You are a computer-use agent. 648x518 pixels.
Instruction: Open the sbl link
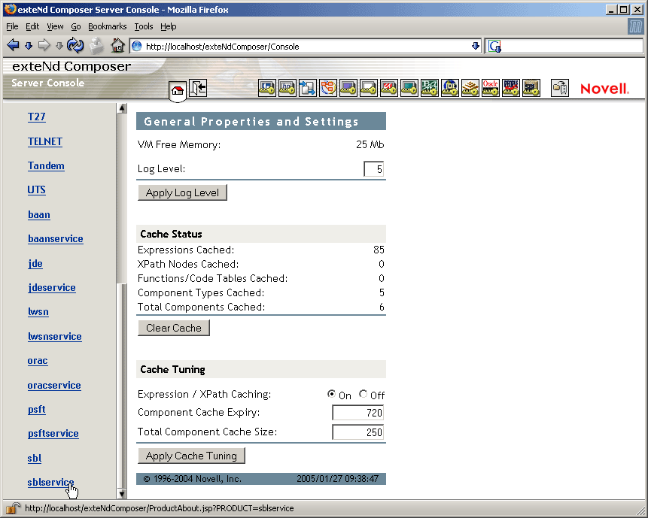[35, 458]
